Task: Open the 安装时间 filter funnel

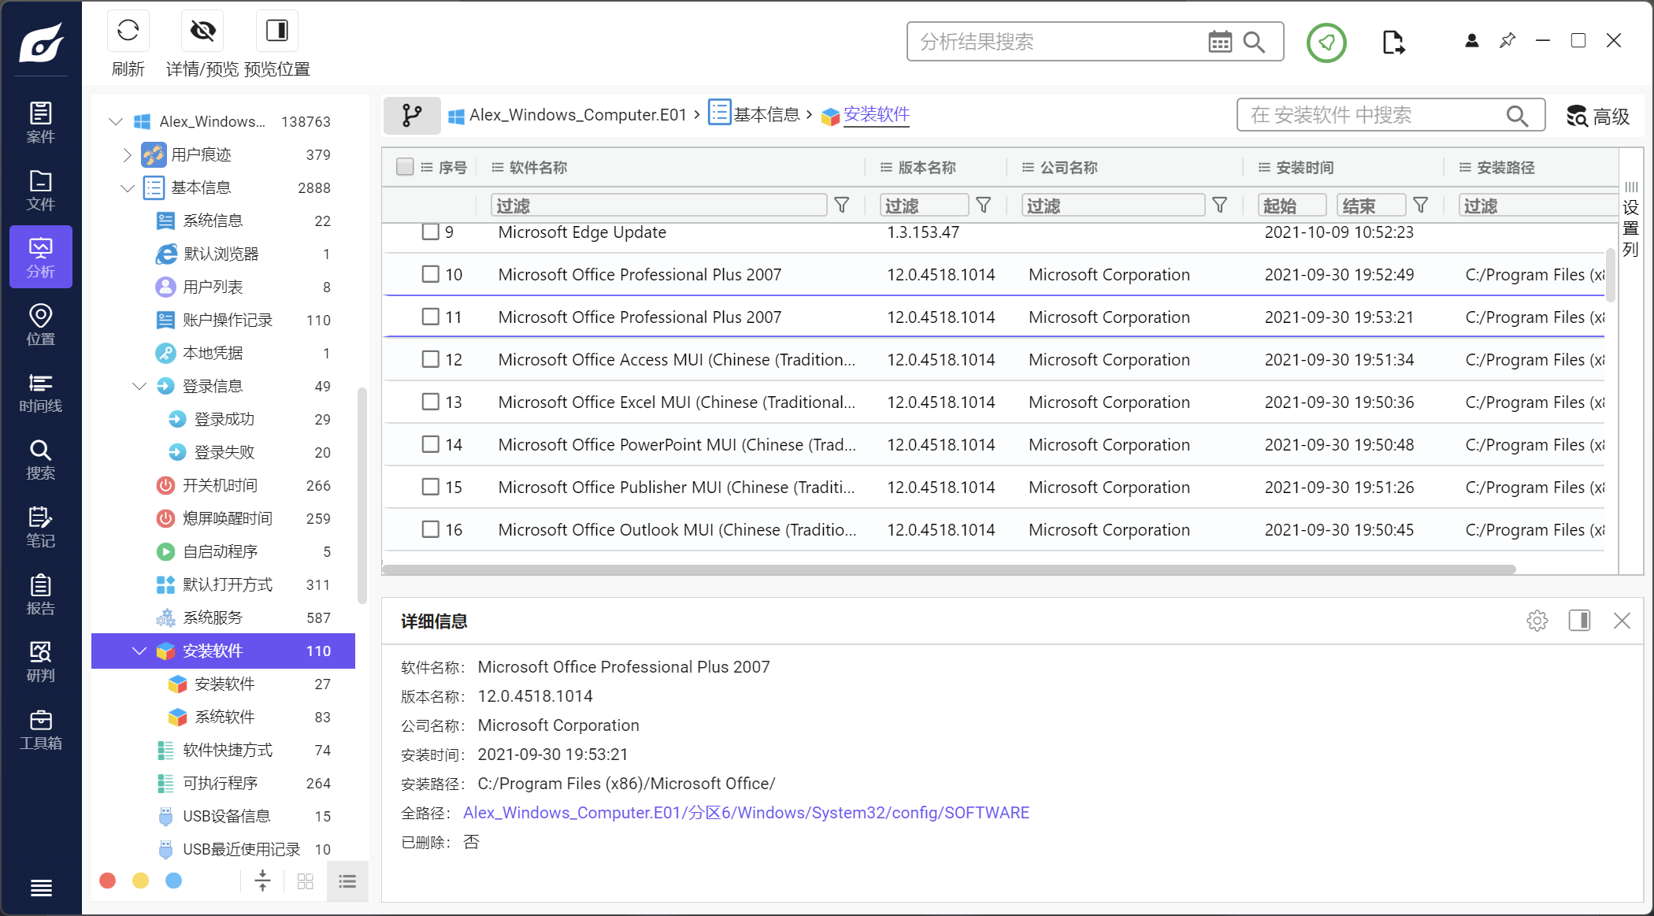Action: (x=1420, y=206)
